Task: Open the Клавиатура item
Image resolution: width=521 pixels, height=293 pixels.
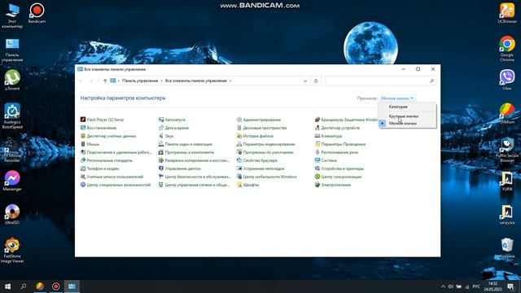Action: pos(328,136)
